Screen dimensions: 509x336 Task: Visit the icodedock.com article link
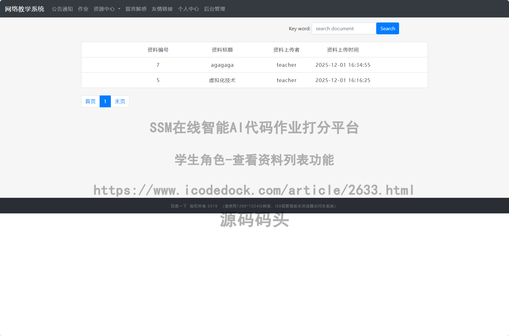coord(254,190)
